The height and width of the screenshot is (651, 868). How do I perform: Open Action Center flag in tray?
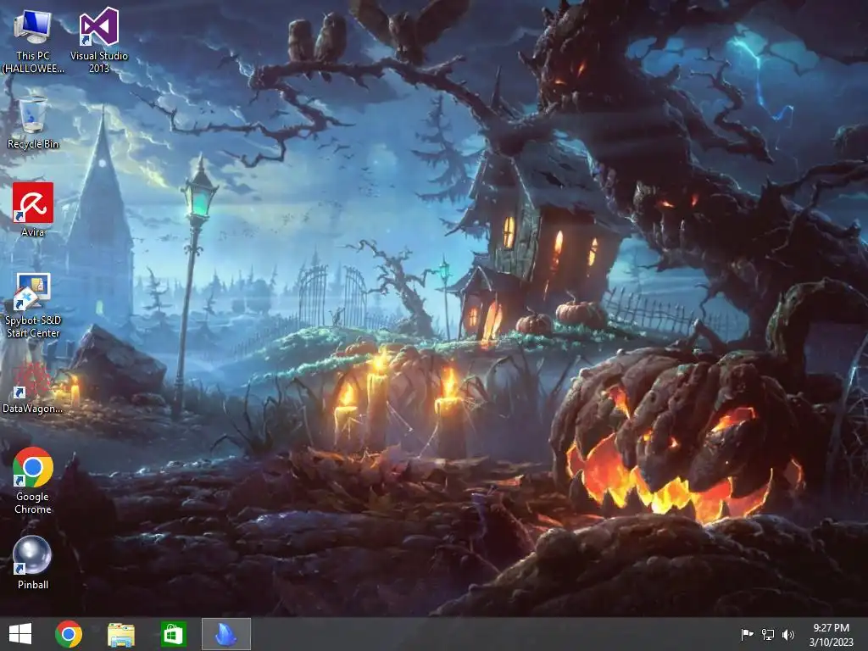(747, 634)
